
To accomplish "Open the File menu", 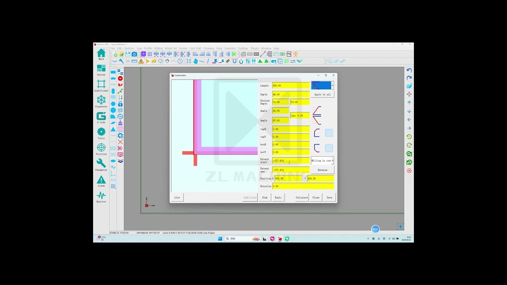I will coord(113,48).
